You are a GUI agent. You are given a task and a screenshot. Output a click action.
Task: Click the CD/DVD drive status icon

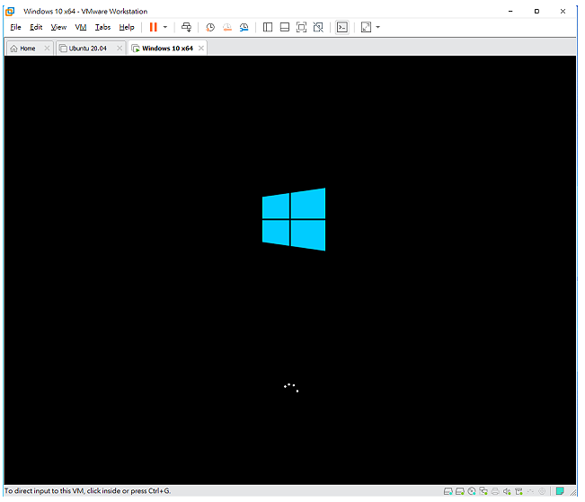click(472, 491)
